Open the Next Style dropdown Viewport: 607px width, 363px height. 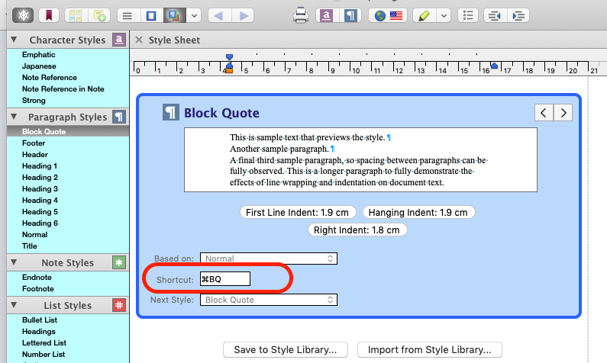pos(269,300)
